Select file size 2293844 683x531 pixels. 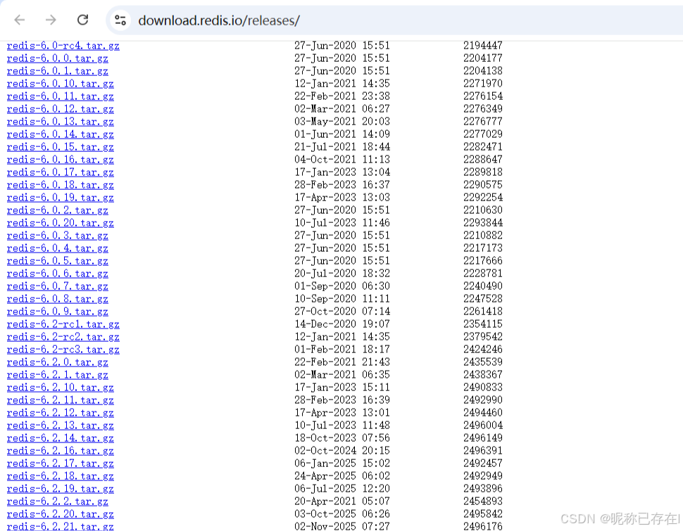coord(482,222)
